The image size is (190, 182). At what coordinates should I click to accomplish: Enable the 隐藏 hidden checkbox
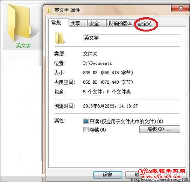[86, 129]
